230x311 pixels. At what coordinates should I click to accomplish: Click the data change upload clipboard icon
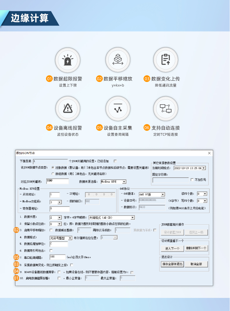tap(165, 60)
